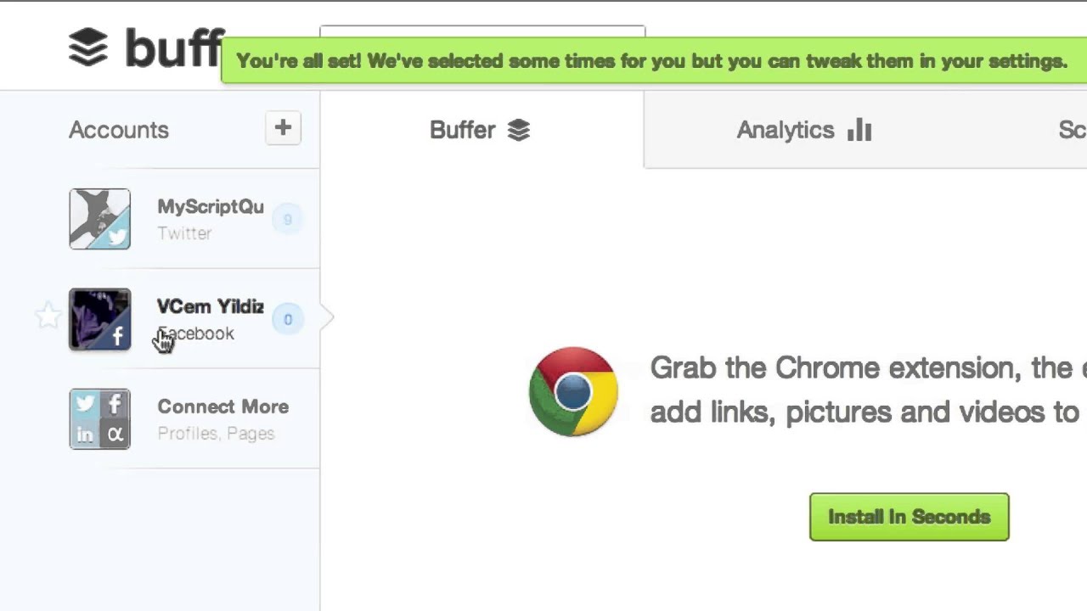Image resolution: width=1087 pixels, height=611 pixels.
Task: Click the VCem Yildiz count badge
Action: (x=288, y=319)
